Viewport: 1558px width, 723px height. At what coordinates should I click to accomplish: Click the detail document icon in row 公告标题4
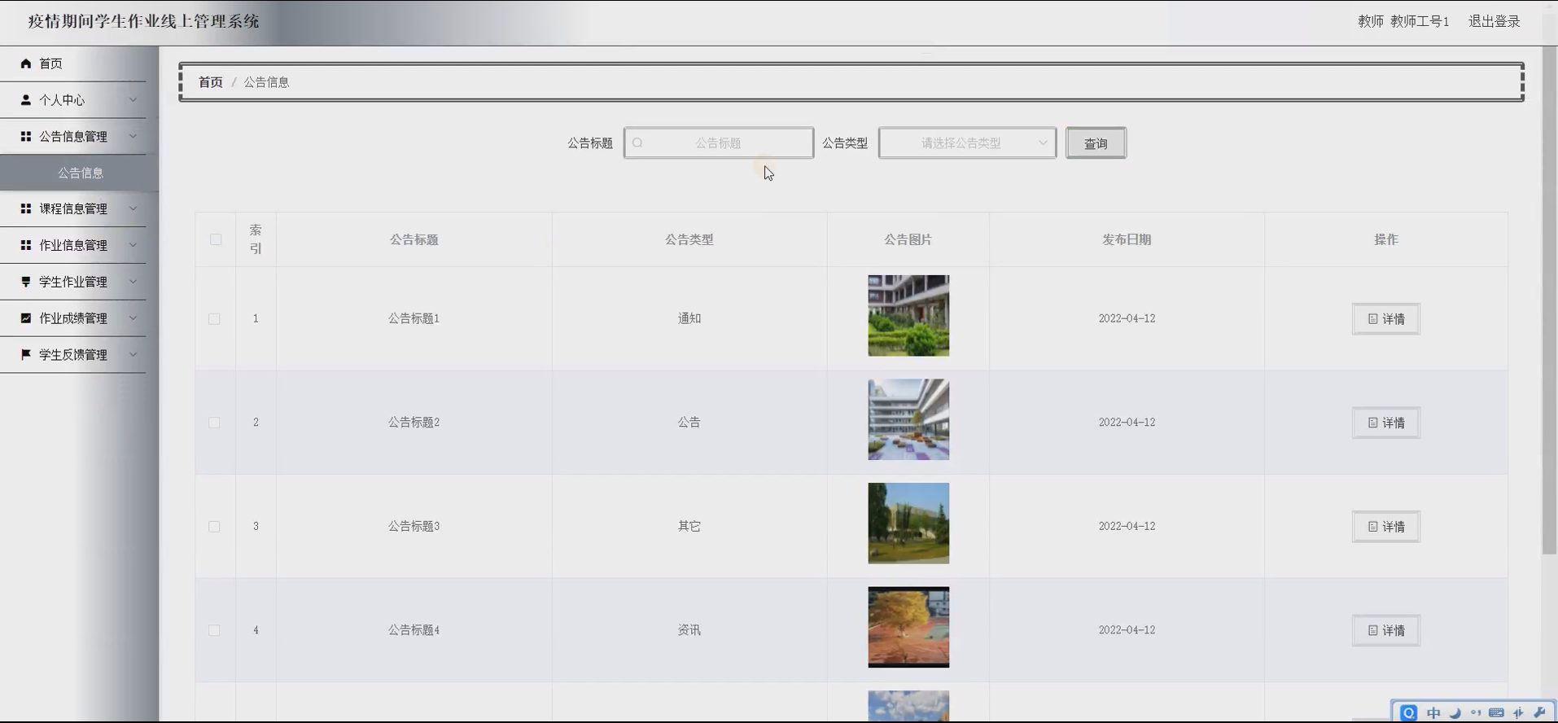pos(1372,631)
